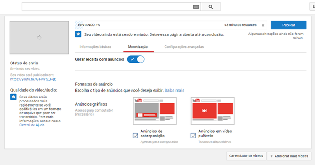Open the youtu.be video link
Screen dimensions: 315x165
pos(33,79)
